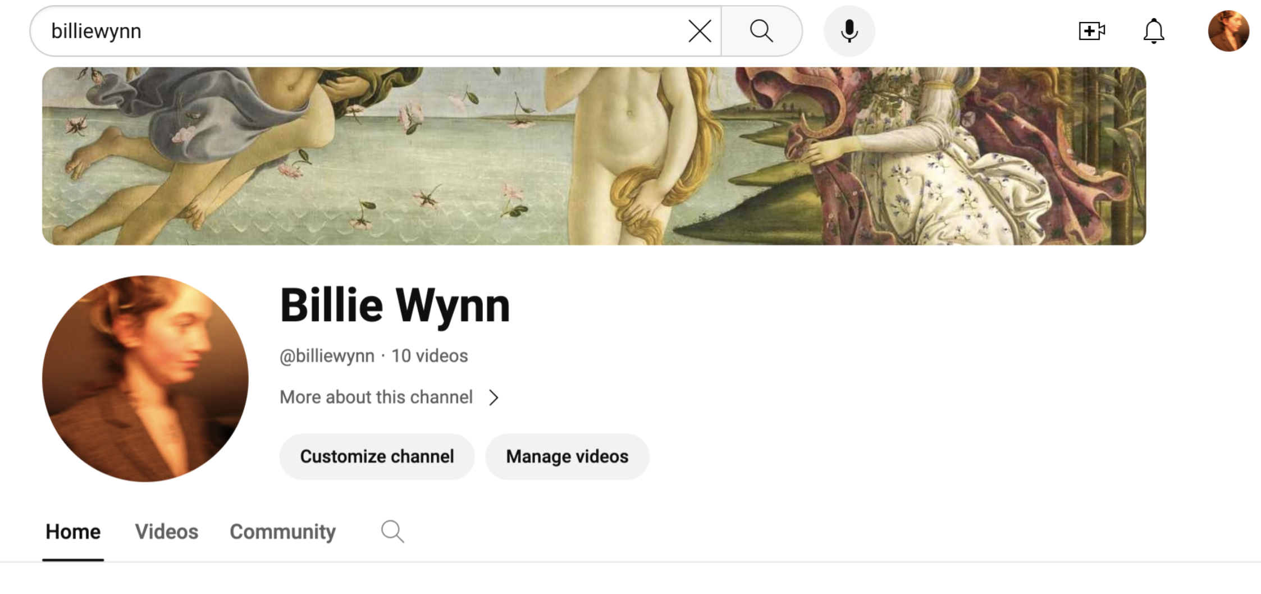Screen dimensions: 1261x594
Task: Select the Home tab
Action: click(x=73, y=532)
